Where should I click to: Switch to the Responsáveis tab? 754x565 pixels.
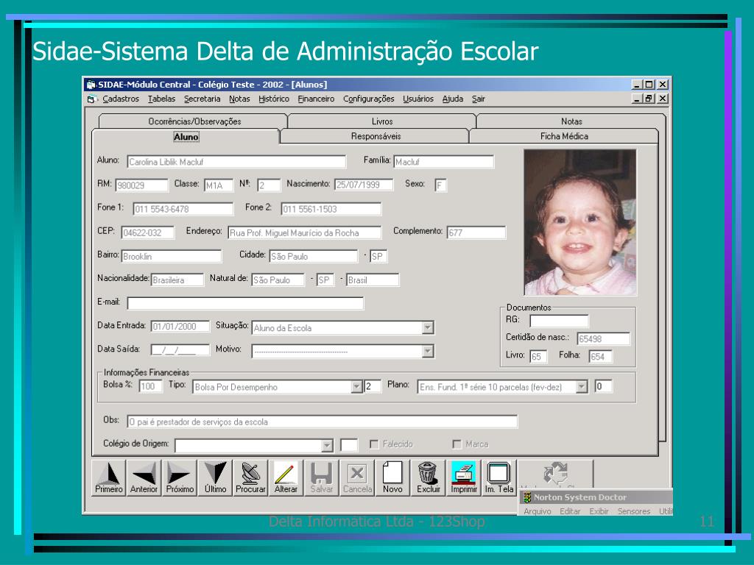(376, 136)
